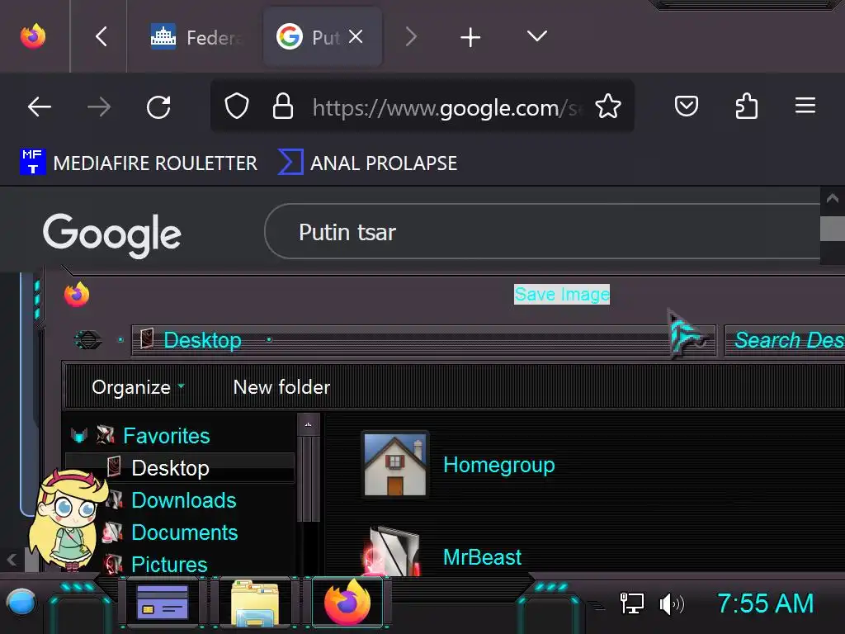The image size is (845, 634).
Task: Save page to Pocket
Action: click(686, 106)
